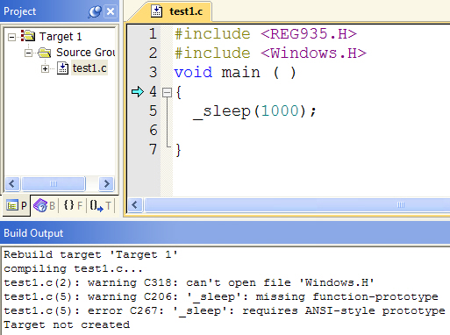
Task: Click line number 3 in gutter
Action: [x=153, y=73]
